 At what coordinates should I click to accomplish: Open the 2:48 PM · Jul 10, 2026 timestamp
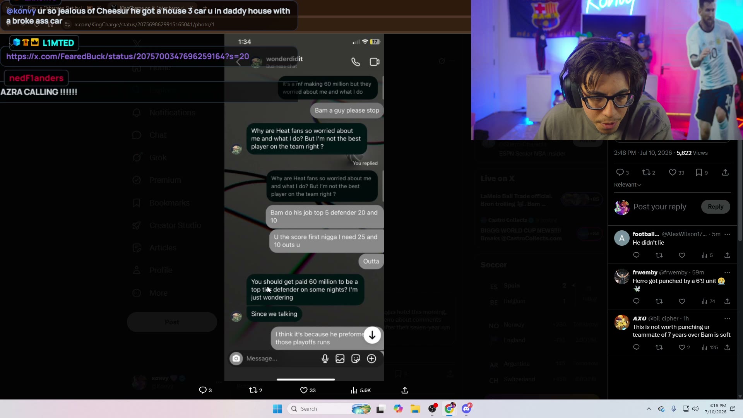[x=643, y=153]
